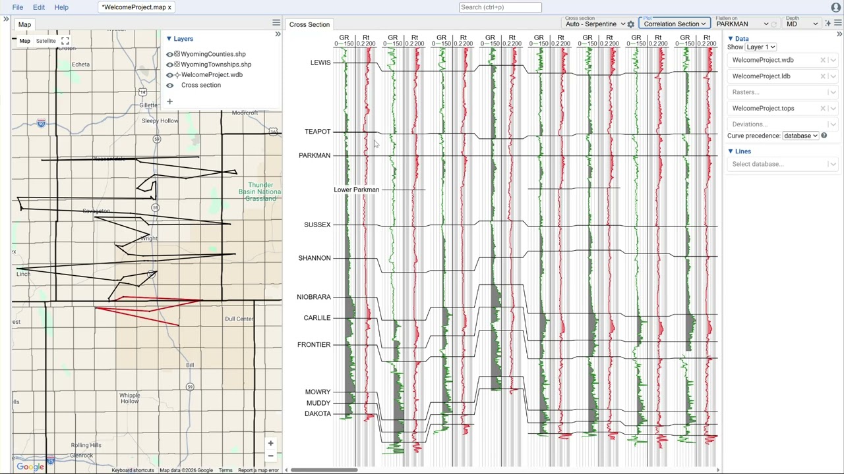Click WelcomeProject.wdb well symbol icon
The width and height of the screenshot is (844, 474).
[177, 75]
